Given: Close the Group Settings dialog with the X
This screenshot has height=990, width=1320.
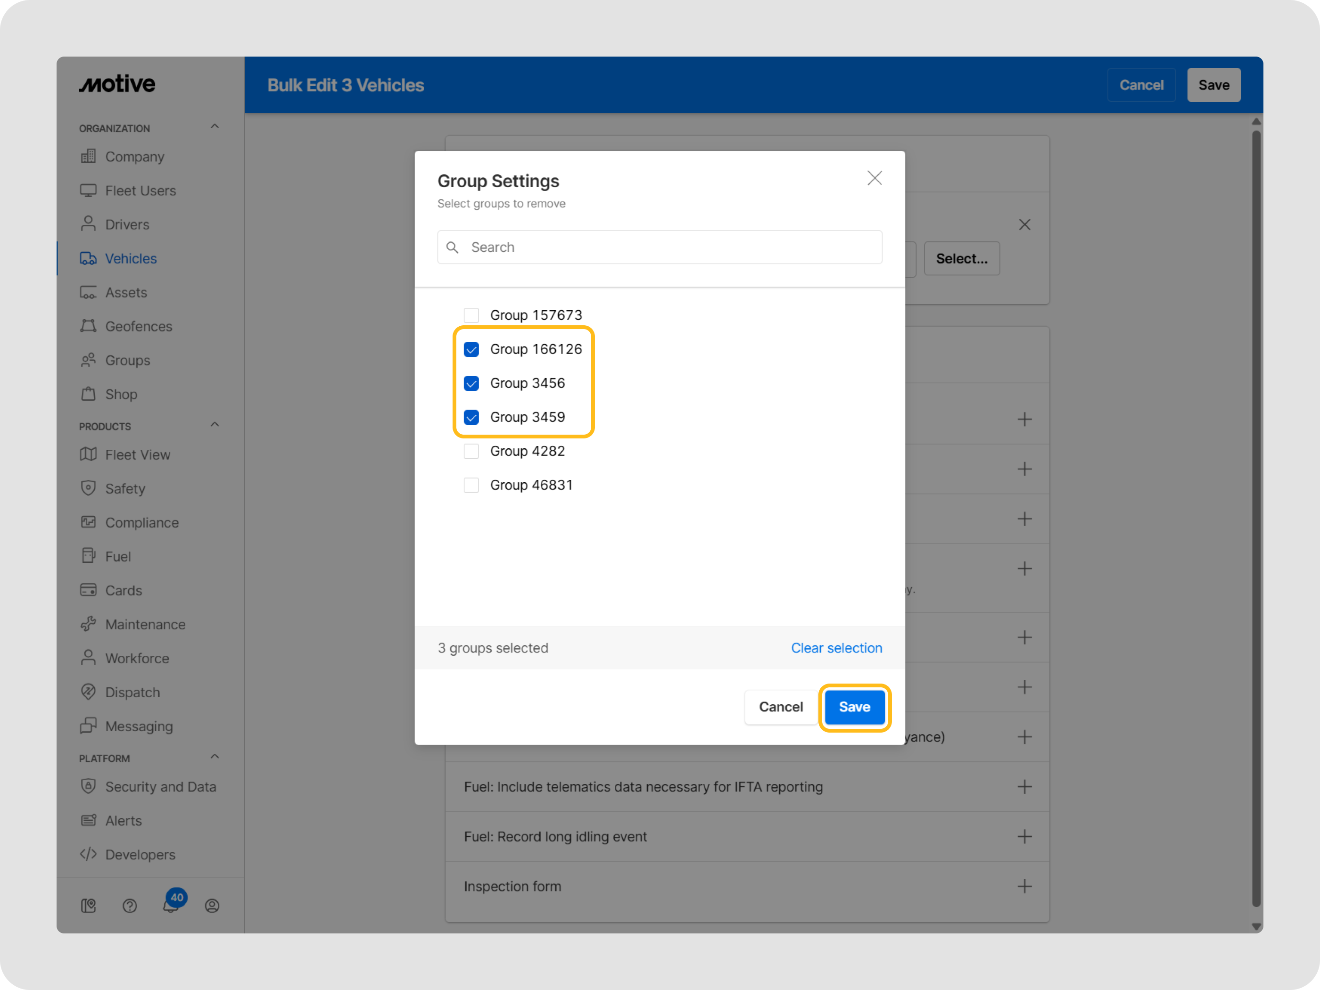Looking at the screenshot, I should pos(874,178).
